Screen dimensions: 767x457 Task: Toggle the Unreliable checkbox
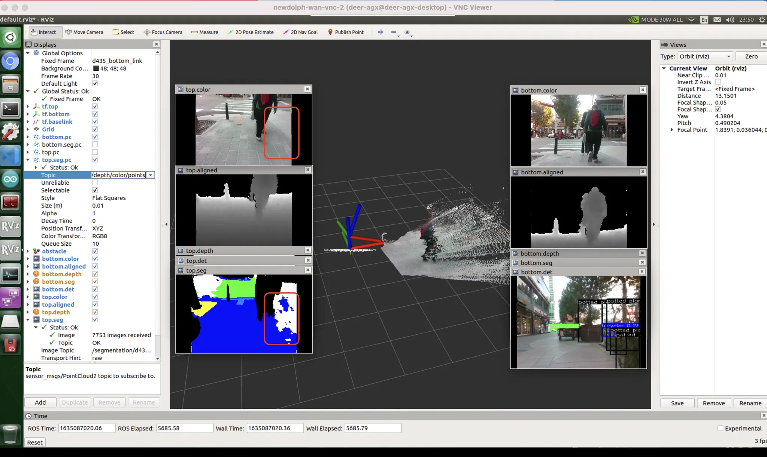click(95, 183)
